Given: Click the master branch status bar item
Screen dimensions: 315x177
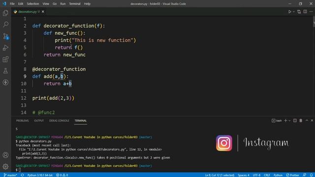Looking at the screenshot, I should (10, 175).
